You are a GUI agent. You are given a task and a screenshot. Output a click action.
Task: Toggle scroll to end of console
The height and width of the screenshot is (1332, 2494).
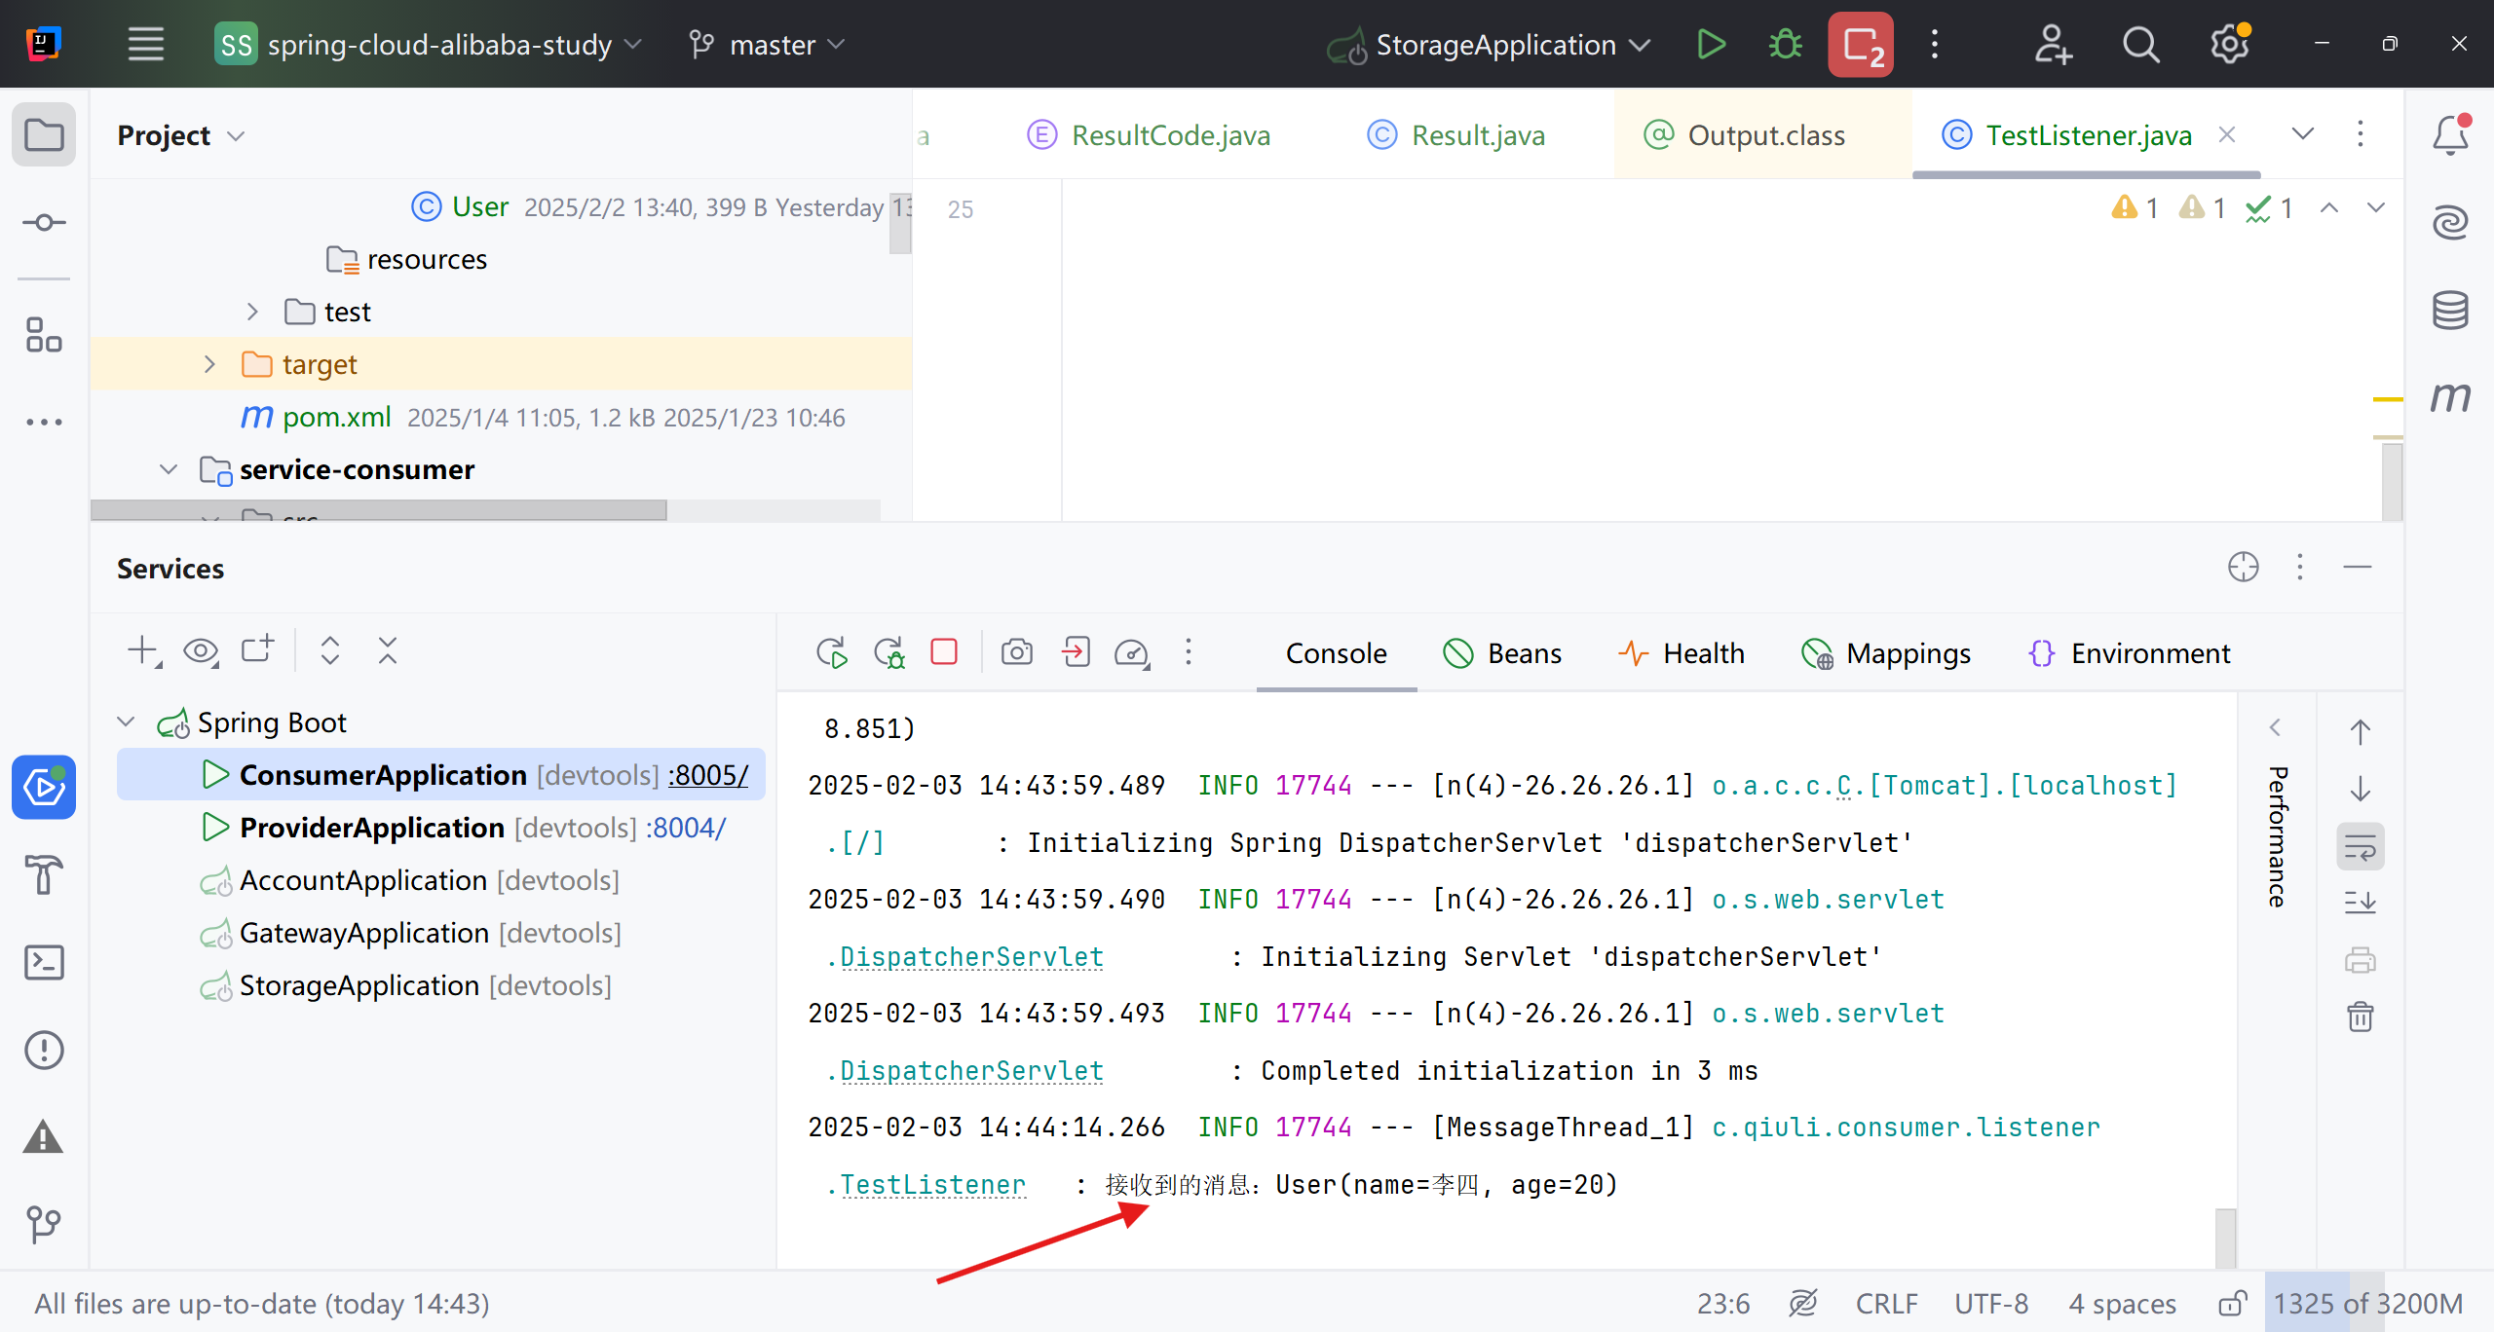2360,904
